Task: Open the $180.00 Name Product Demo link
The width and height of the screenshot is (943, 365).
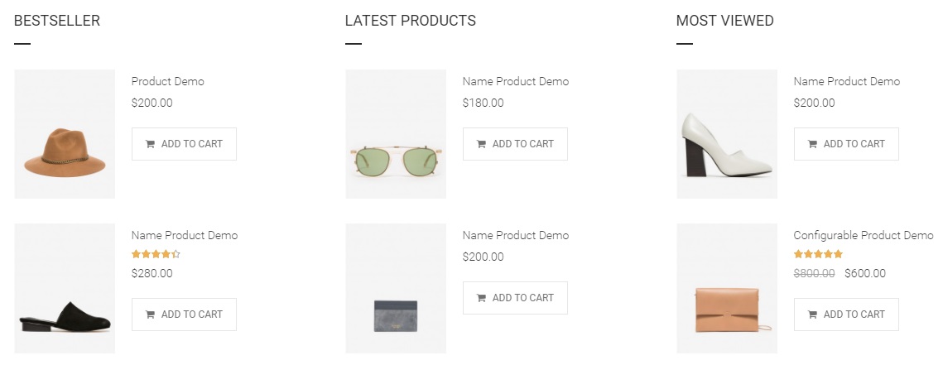Action: pyautogui.click(x=515, y=81)
